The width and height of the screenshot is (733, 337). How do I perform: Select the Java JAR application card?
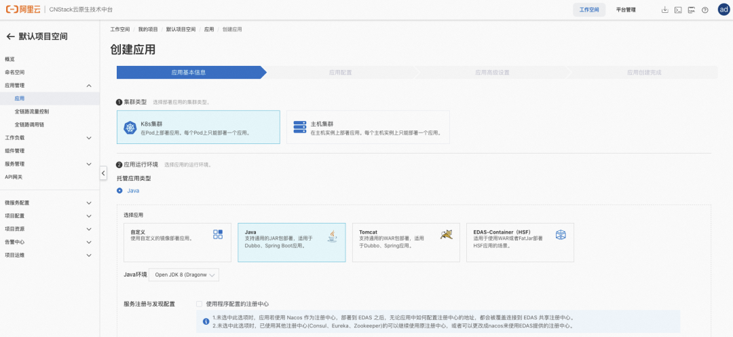coord(292,243)
